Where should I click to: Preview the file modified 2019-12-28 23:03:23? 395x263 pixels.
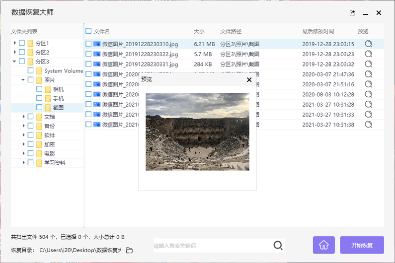(x=368, y=54)
